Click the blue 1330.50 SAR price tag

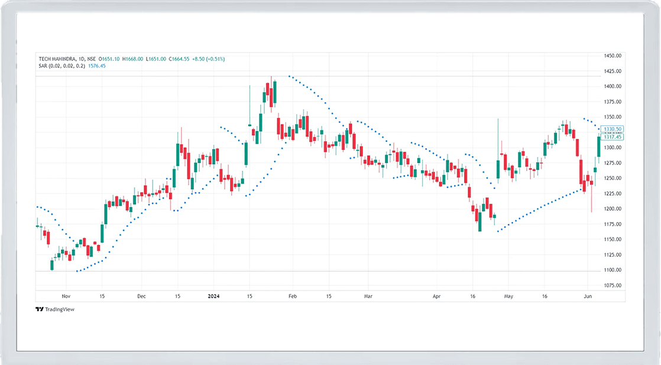click(613, 129)
